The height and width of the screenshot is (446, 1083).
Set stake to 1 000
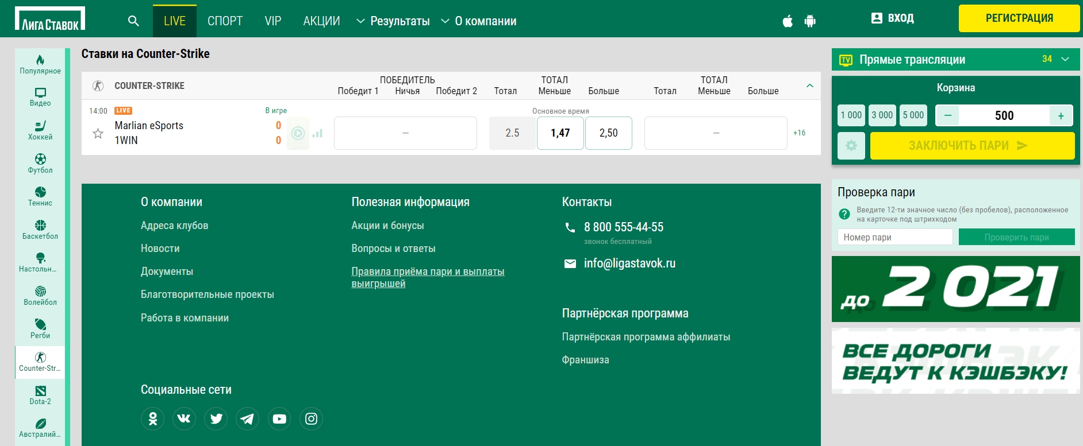851,115
